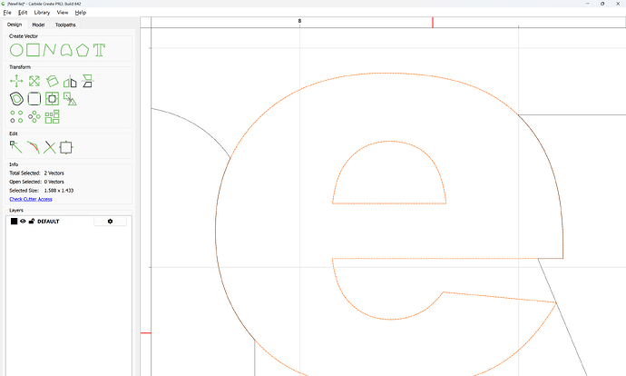Screen dimensions: 626x376
Task: Open the Offset Vector tool
Action: click(16, 98)
